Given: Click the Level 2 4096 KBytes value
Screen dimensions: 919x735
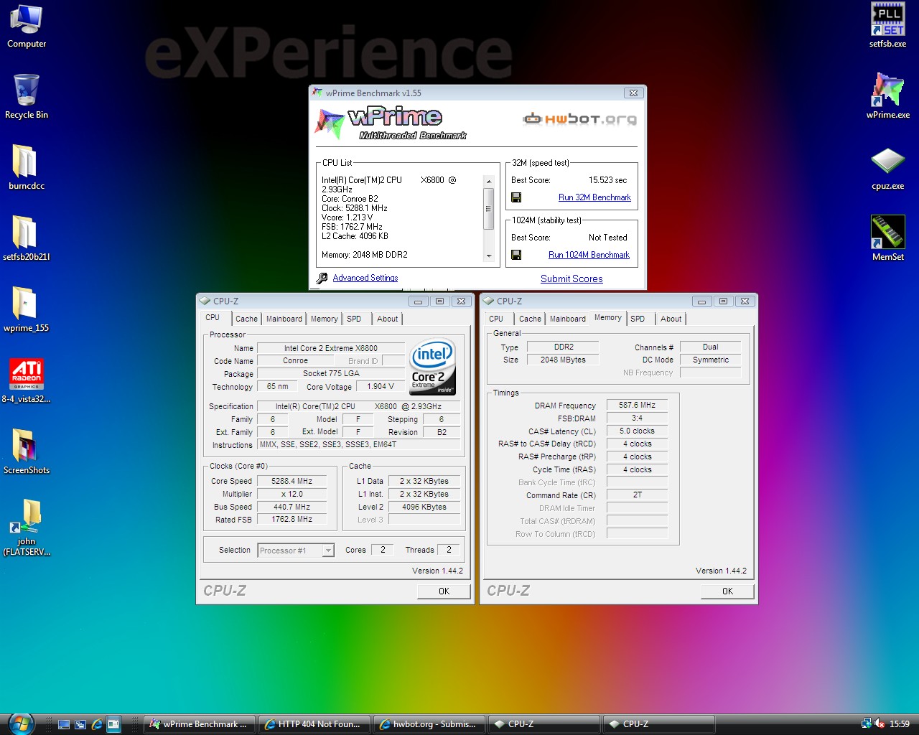Looking at the screenshot, I should click(x=424, y=507).
